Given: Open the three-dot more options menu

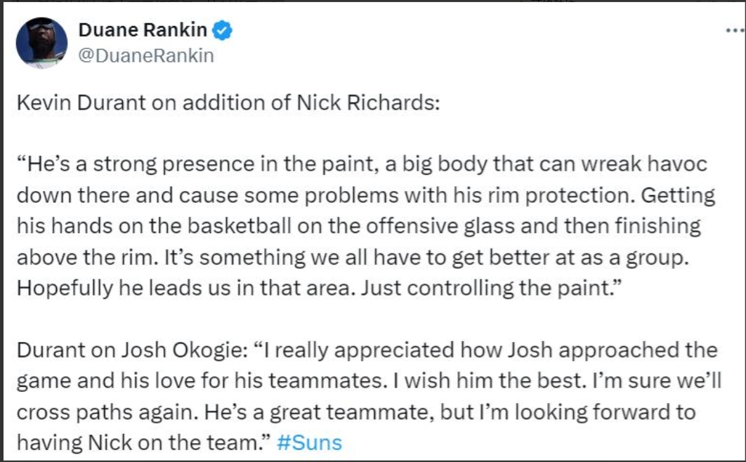Looking at the screenshot, I should (733, 32).
